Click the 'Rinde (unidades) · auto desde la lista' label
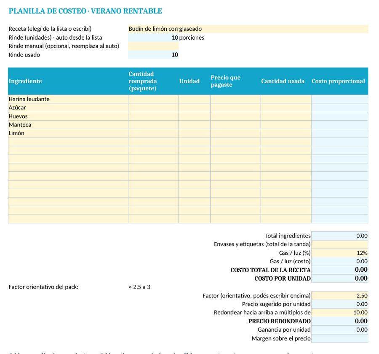Viewport: 379px width, 354px height. [x=55, y=38]
